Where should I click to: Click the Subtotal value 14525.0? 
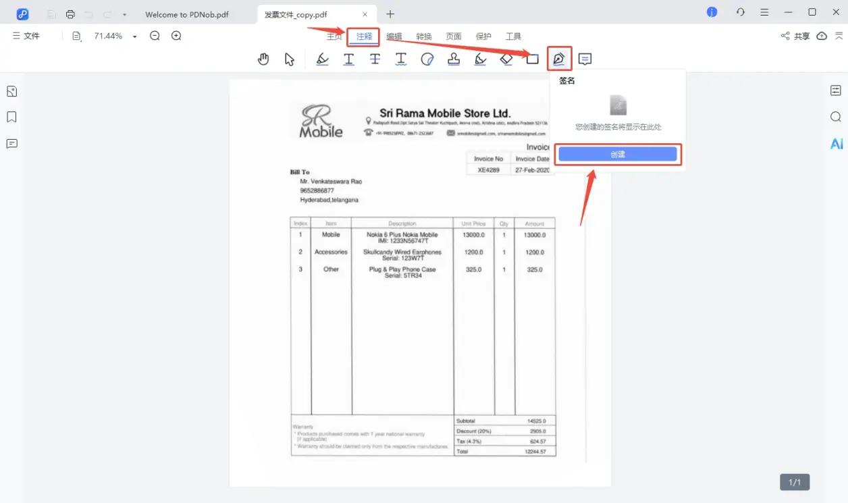click(x=536, y=421)
